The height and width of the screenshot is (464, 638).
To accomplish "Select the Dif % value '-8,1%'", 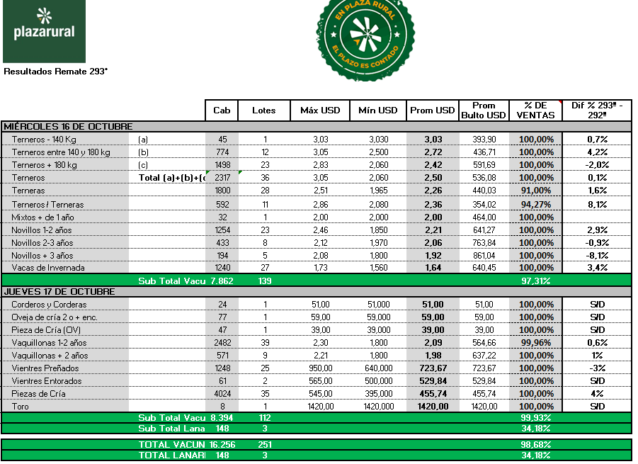I will click(x=597, y=256).
